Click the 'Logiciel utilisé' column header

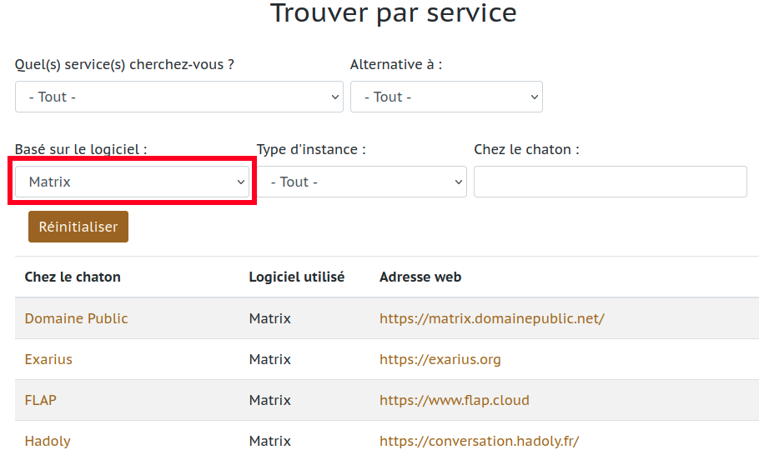click(x=296, y=277)
